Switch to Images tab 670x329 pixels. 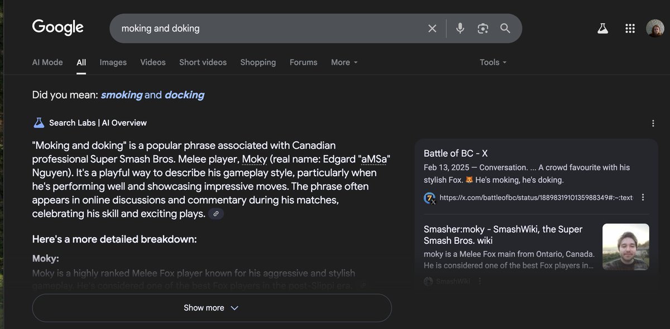[113, 62]
